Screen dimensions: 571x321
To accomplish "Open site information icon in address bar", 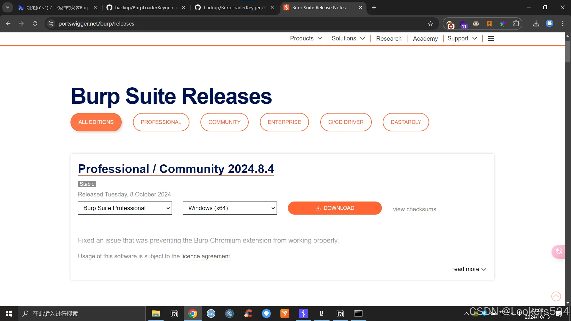I will pyautogui.click(x=51, y=23).
